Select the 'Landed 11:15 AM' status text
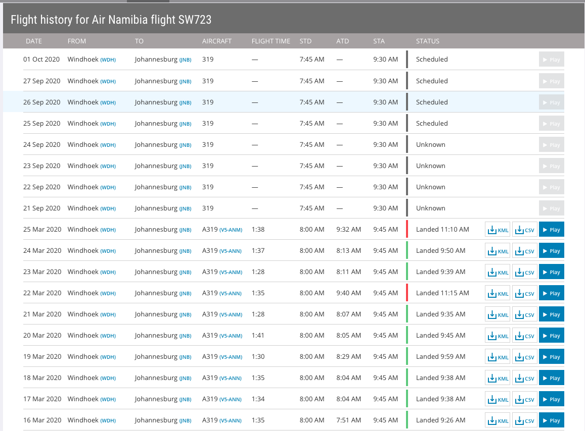Viewport: 585px width, 431px height. pyautogui.click(x=442, y=293)
